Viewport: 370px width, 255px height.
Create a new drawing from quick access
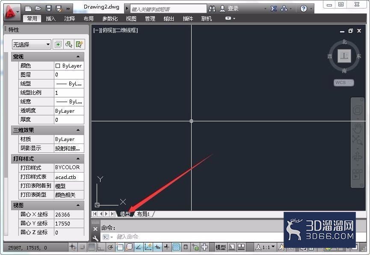click(x=28, y=9)
